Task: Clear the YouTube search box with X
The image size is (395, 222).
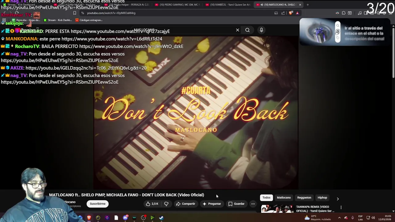Action: click(238, 30)
